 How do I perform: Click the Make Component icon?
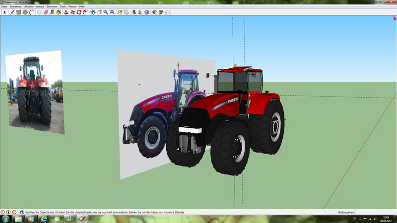tap(39, 12)
